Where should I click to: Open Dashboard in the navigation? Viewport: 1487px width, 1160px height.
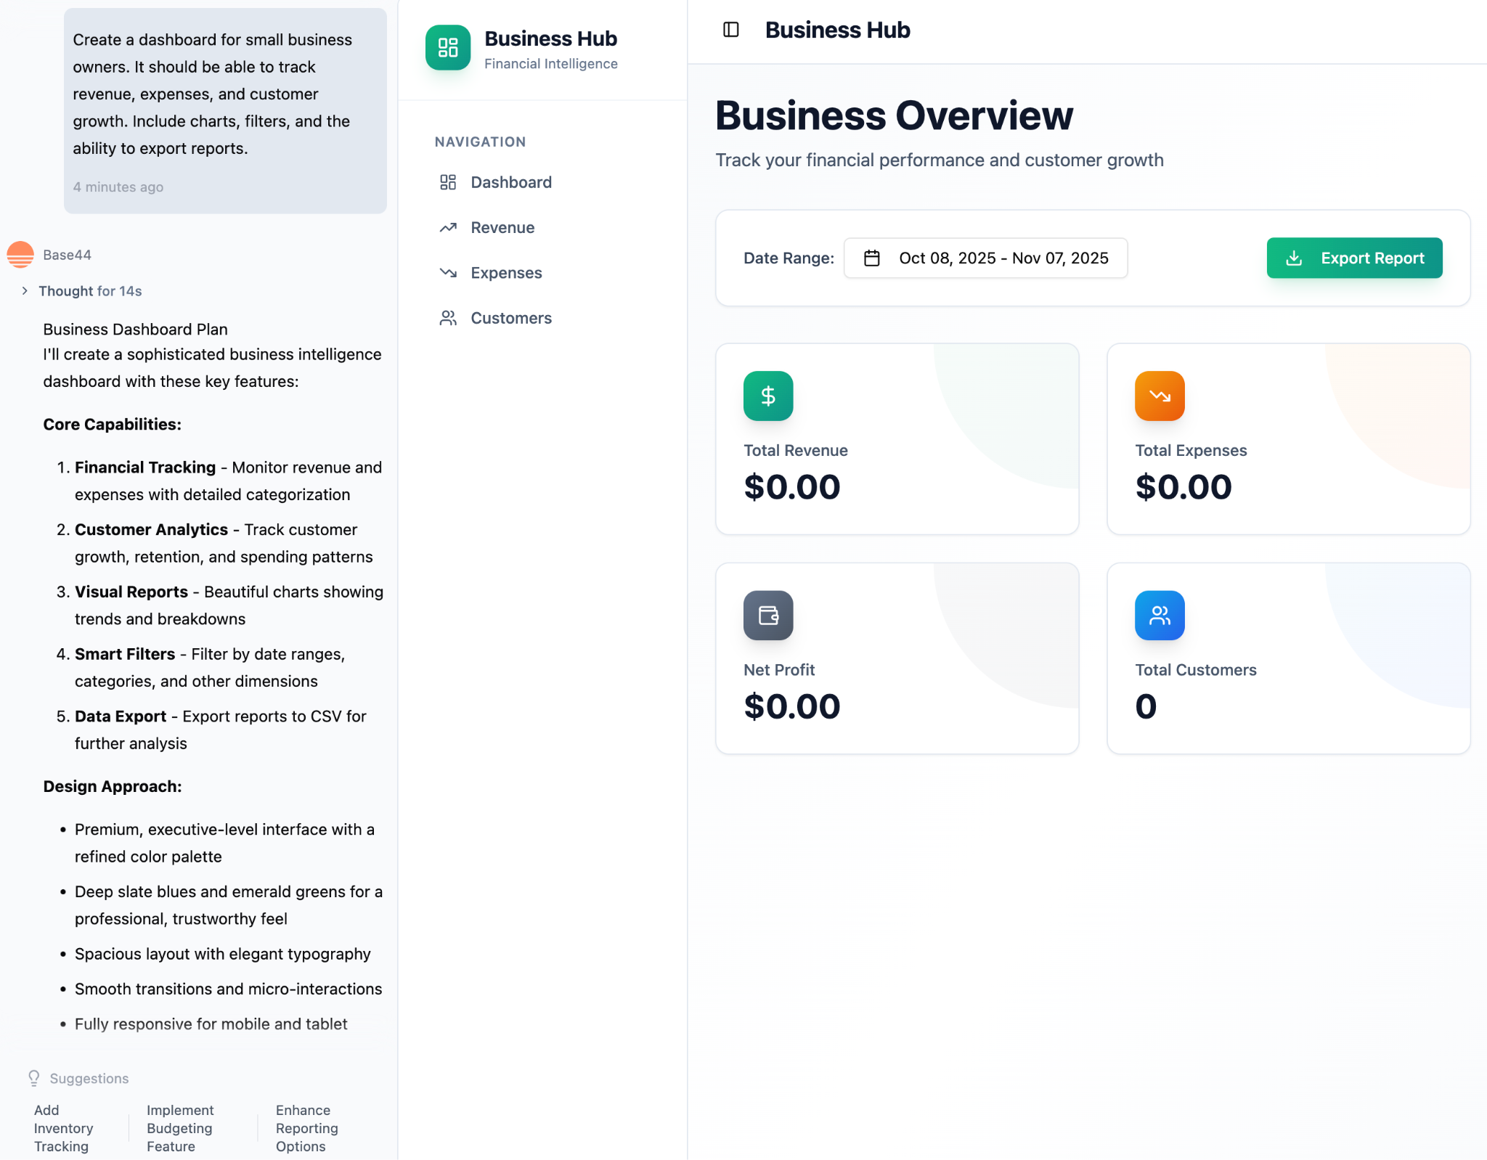pos(510,182)
